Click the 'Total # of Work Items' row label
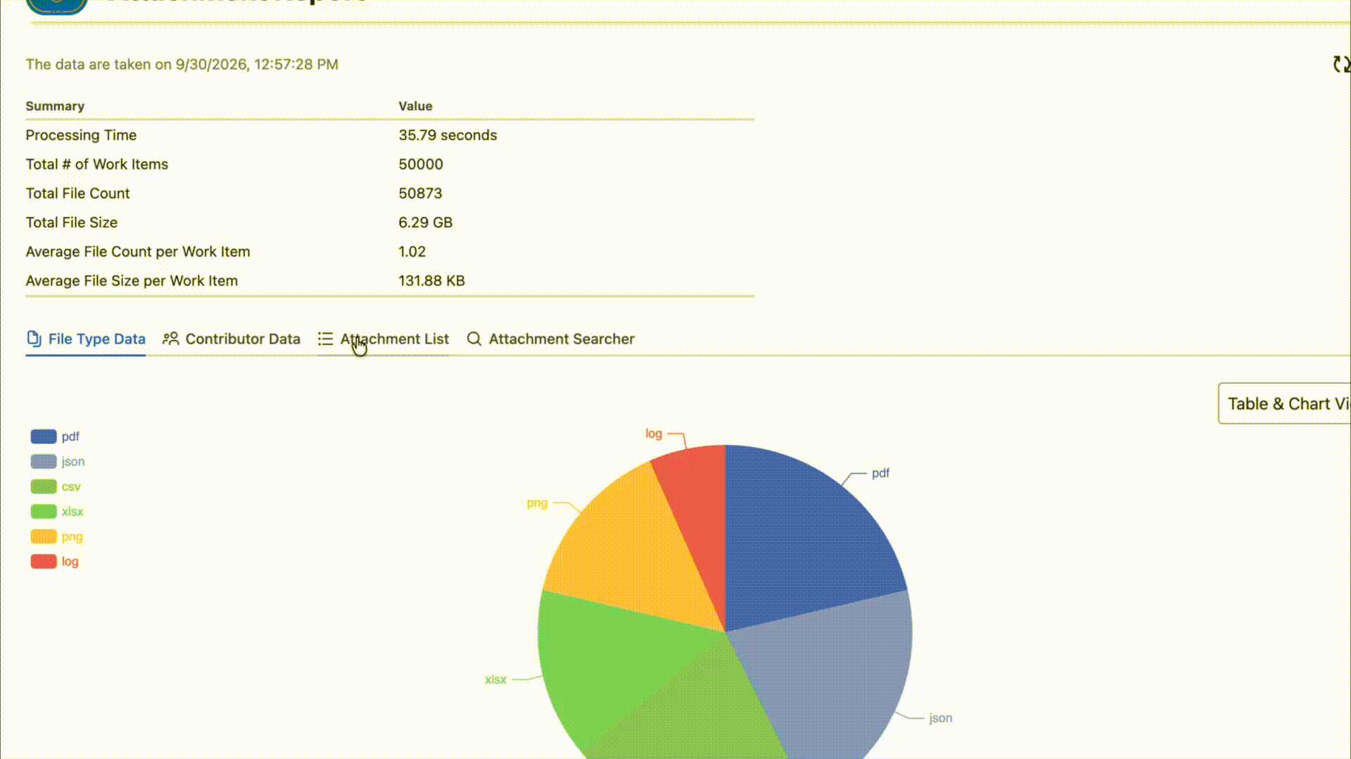This screenshot has width=1351, height=759. [97, 164]
